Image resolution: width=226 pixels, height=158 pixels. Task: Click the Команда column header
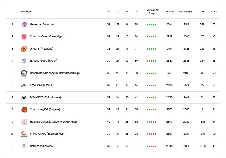pos(26,11)
